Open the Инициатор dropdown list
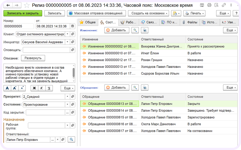This screenshot has height=150, width=241. pos(68,42)
